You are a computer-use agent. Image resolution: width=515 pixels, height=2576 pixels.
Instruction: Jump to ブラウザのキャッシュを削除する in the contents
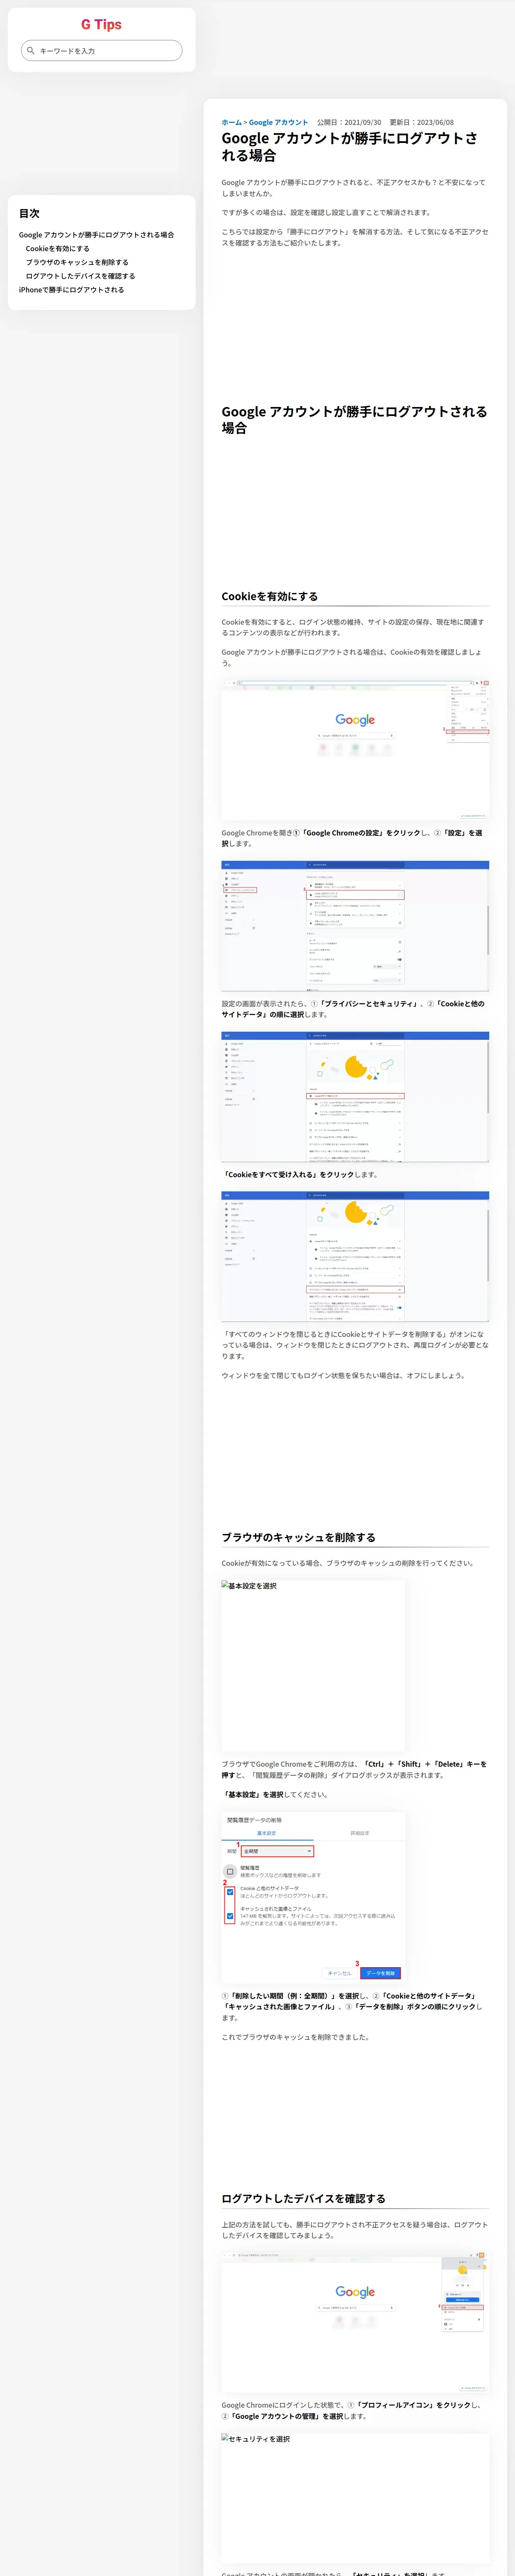77,262
